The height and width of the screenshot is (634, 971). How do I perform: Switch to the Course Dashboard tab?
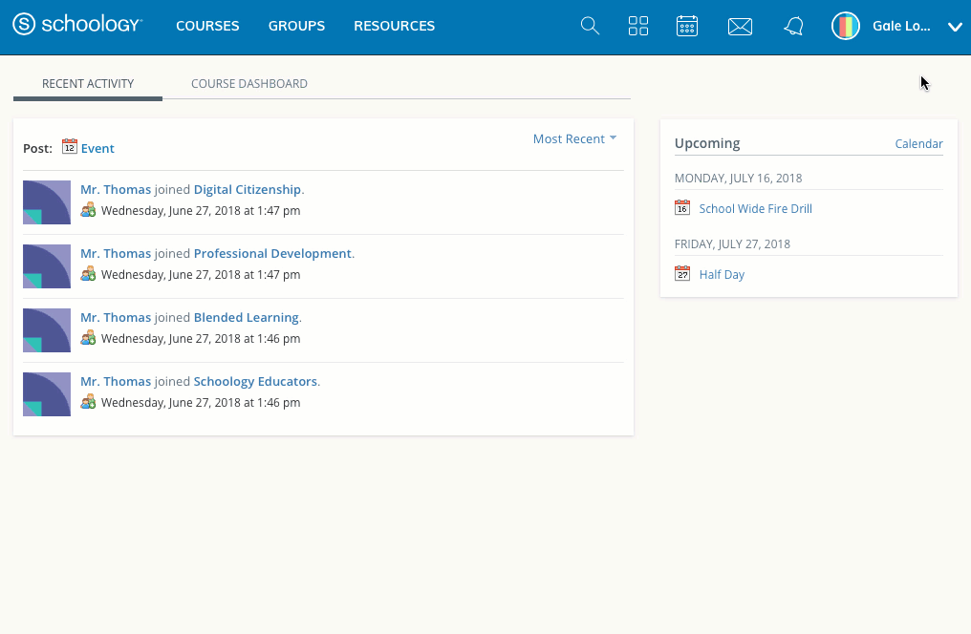tap(249, 84)
